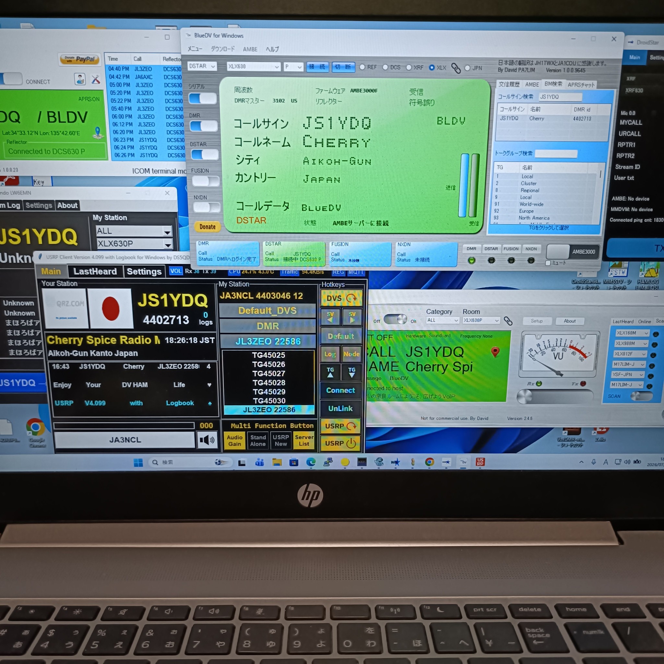Click the Windows Start button
This screenshot has height=664, width=664.
(138, 463)
